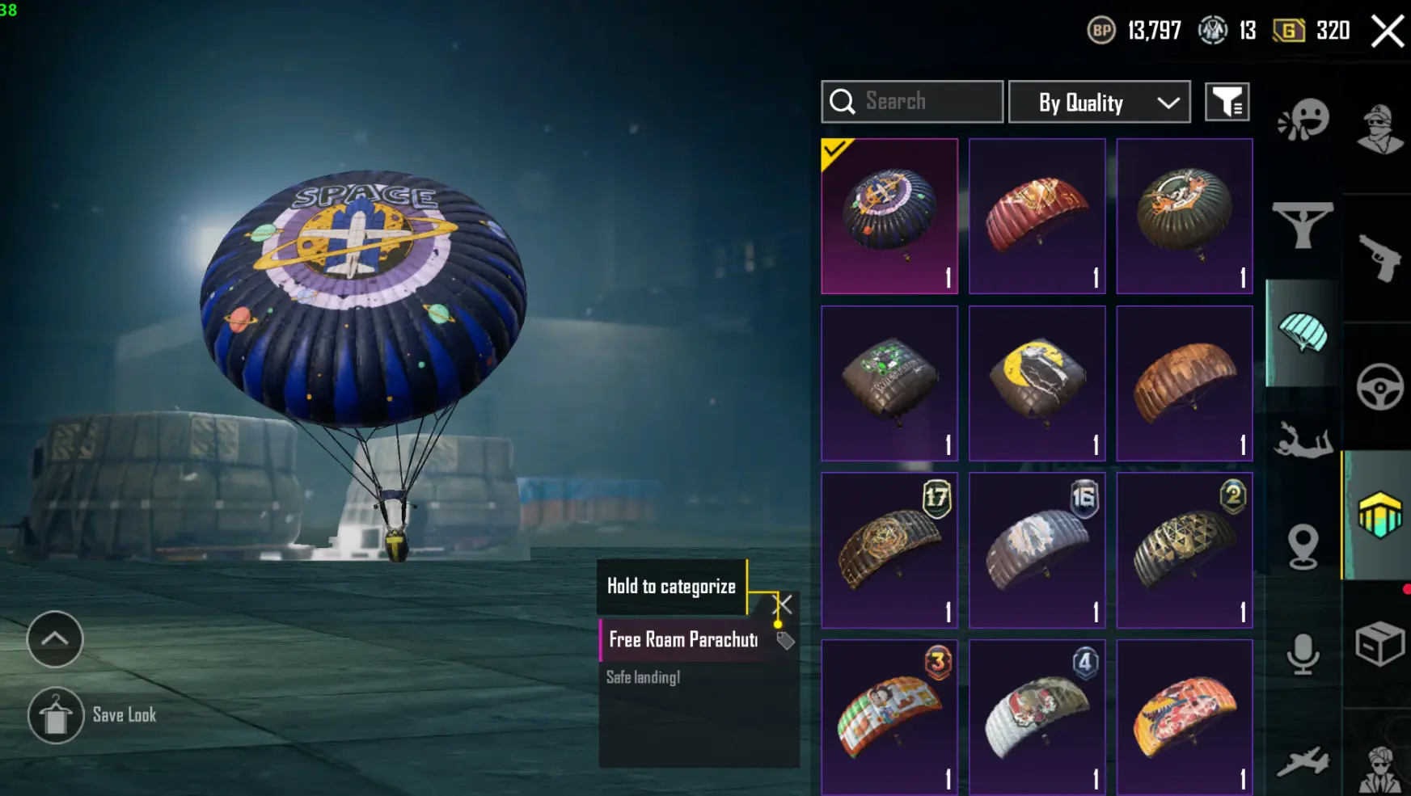
Task: Click Save Look button
Action: point(93,715)
